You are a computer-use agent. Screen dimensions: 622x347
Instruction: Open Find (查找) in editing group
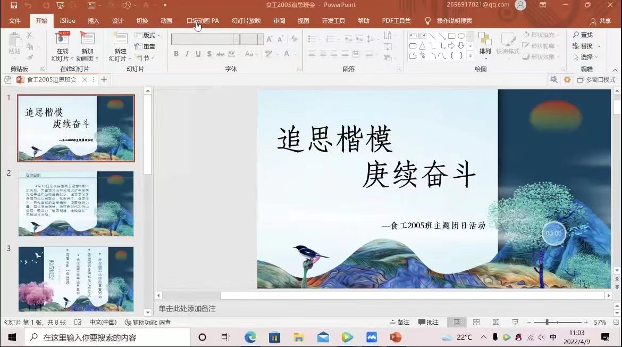coord(583,35)
